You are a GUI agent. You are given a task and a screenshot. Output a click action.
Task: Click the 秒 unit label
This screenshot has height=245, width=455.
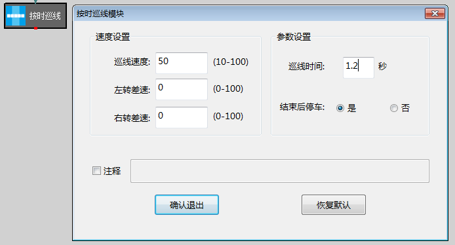click(382, 66)
